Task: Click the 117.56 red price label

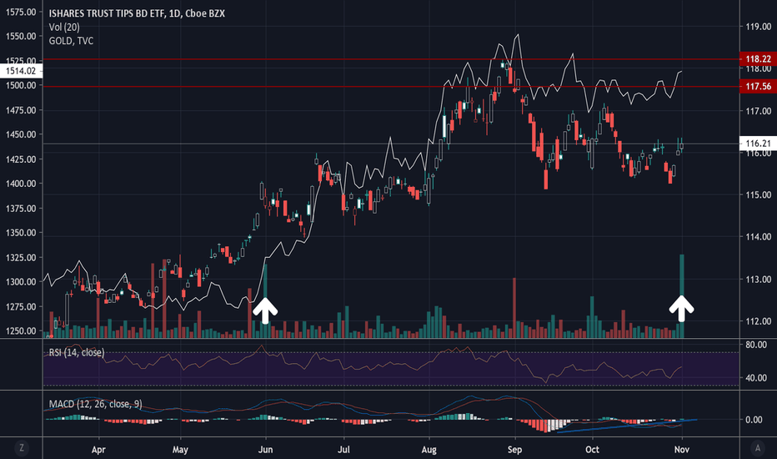Action: coord(758,86)
